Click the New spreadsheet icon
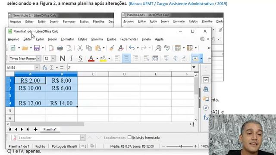Image resolution: width=276 pixels, height=155 pixels. [x=13, y=48]
